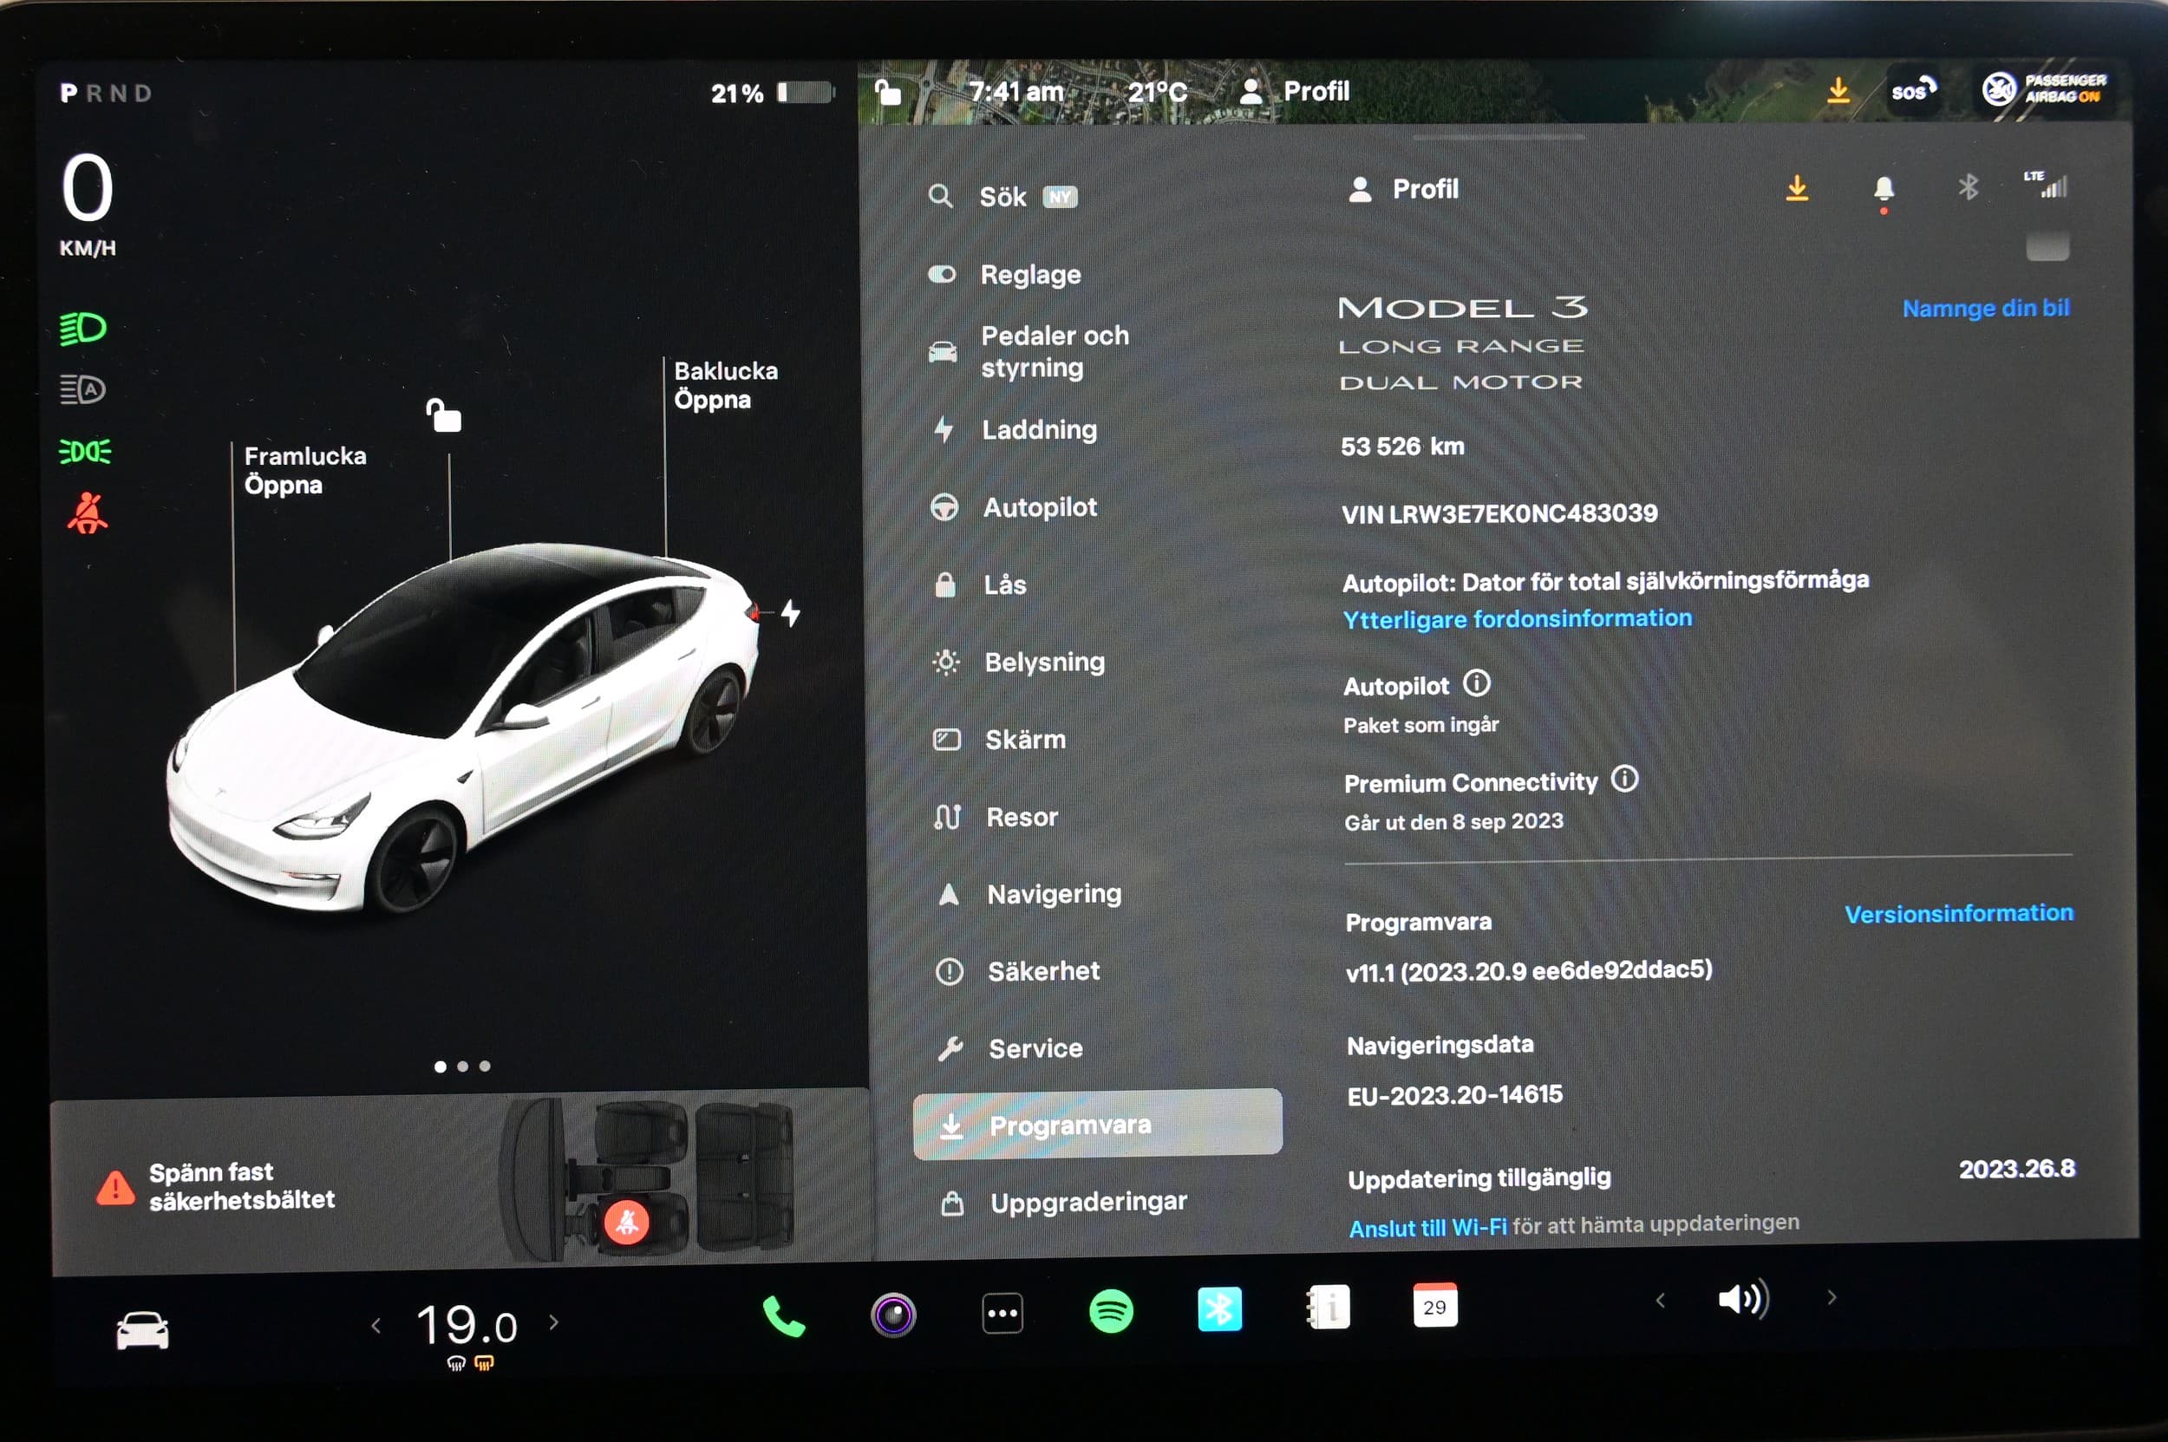Tap the Premium Connectivity info icon
Image resolution: width=2168 pixels, height=1442 pixels.
coord(1624,779)
